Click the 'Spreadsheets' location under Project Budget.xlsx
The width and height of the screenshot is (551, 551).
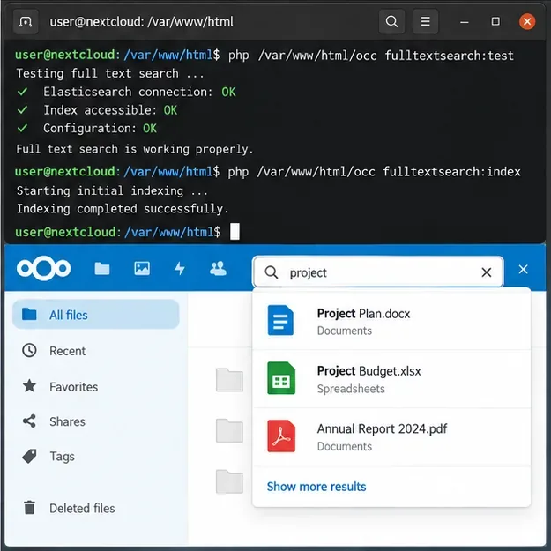(351, 389)
